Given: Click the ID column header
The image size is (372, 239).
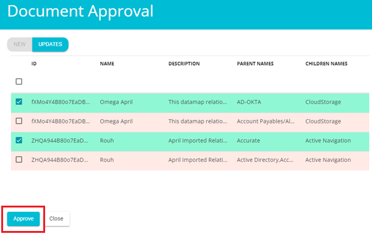Looking at the screenshot, I should [34, 64].
